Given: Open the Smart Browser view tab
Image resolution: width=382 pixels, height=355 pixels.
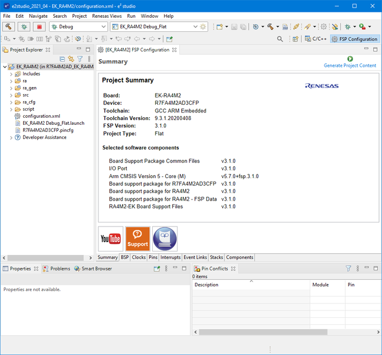Looking at the screenshot, I should (93, 269).
